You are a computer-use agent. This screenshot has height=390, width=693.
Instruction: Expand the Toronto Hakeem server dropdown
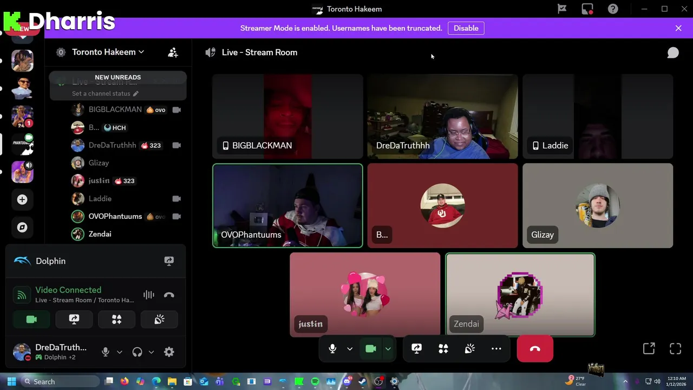(x=141, y=52)
